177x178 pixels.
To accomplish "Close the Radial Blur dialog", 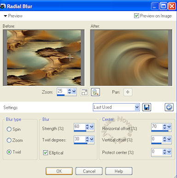I will pos(172,6).
